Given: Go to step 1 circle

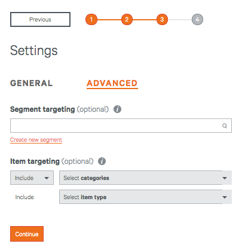Looking at the screenshot, I should (x=91, y=19).
